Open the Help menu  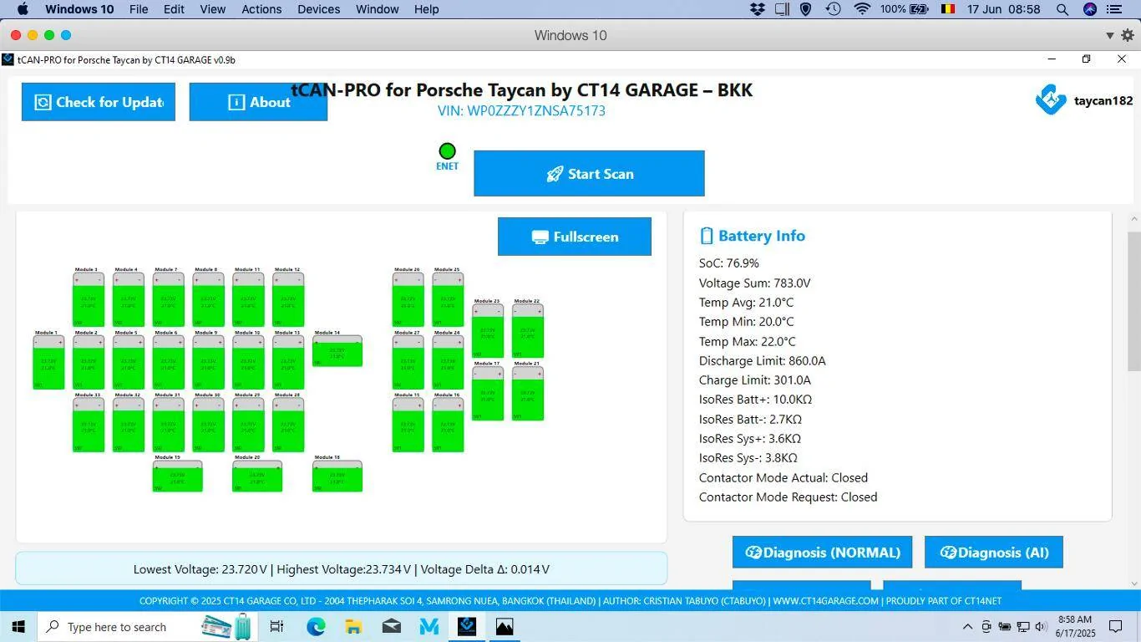(x=427, y=9)
